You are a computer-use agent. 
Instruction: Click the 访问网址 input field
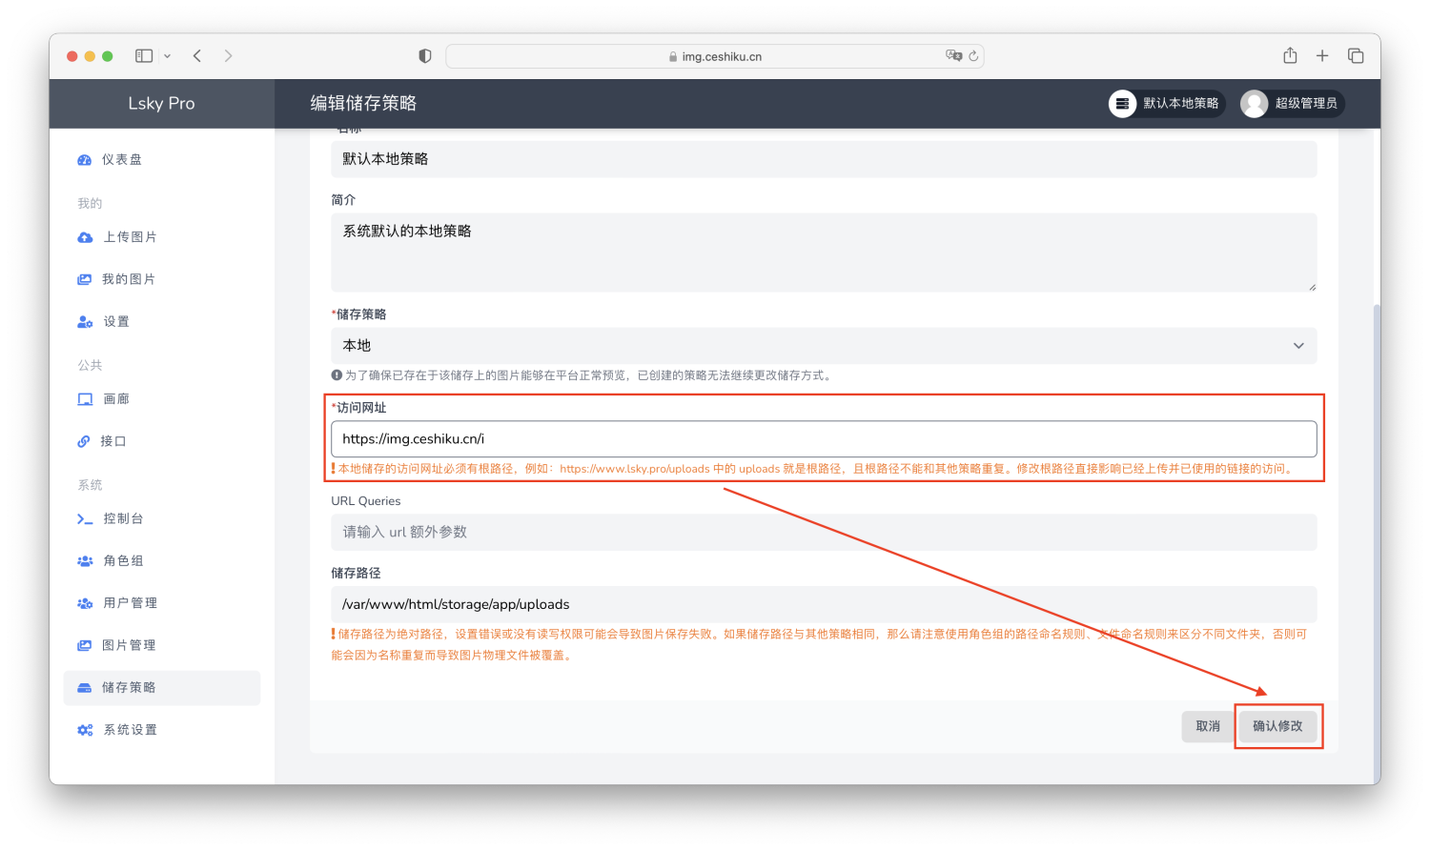click(824, 439)
